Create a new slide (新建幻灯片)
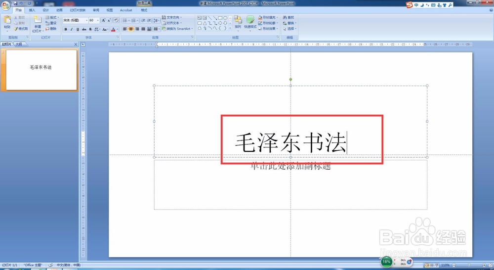 tap(38, 24)
